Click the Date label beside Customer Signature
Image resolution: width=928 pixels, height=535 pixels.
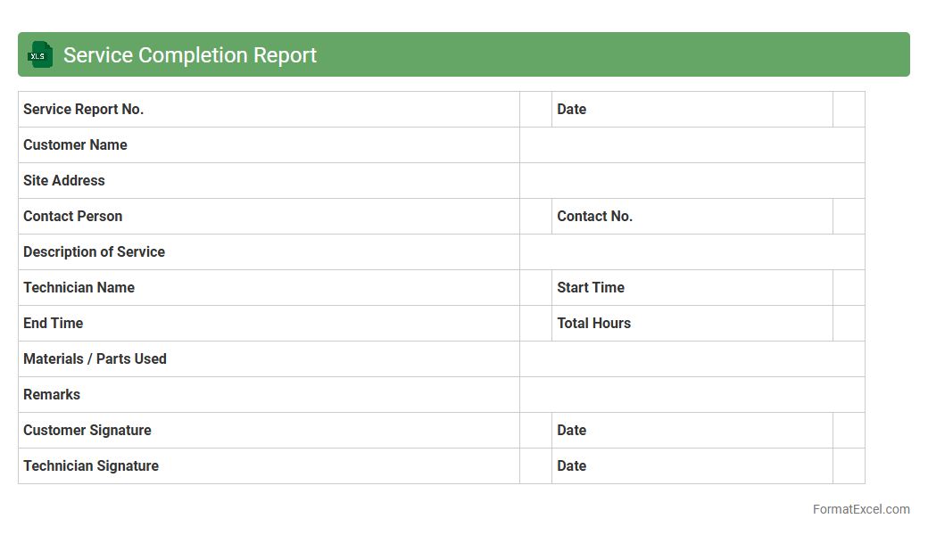click(692, 430)
